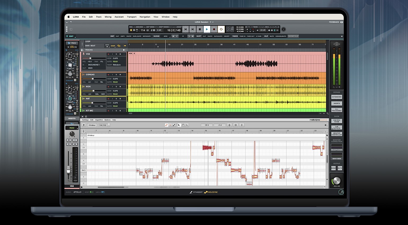Select the Melodyne magnifier zoom tool
This screenshot has height=225, width=408.
(x=187, y=125)
